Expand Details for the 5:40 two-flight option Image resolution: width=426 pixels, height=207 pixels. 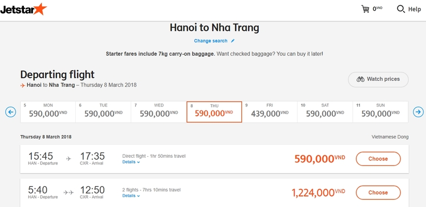click(x=131, y=196)
